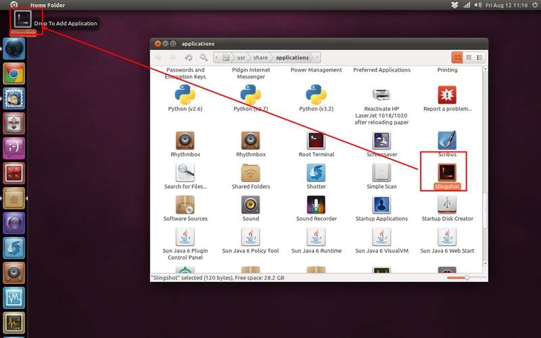Switch to icon view mode

coord(458,57)
